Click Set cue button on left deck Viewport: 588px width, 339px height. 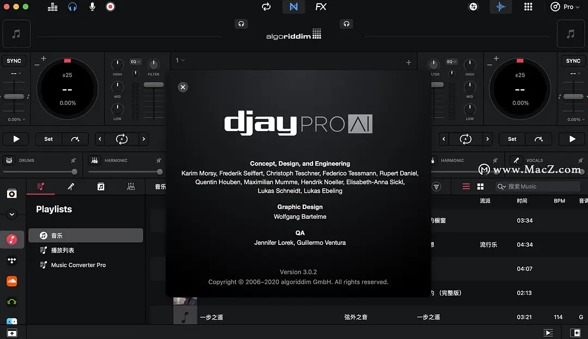49,139
